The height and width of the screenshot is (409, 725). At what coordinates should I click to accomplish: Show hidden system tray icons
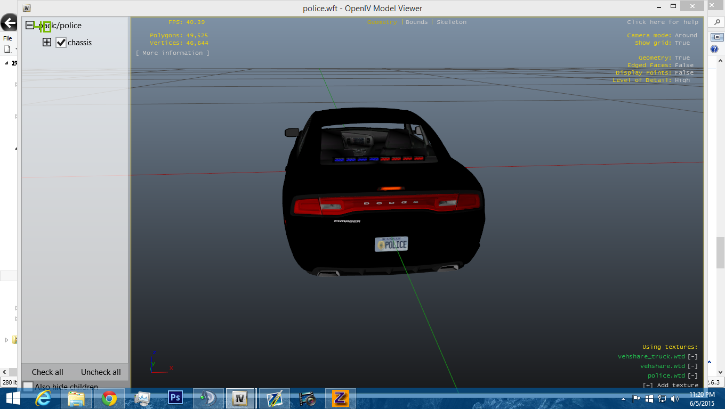(x=624, y=399)
